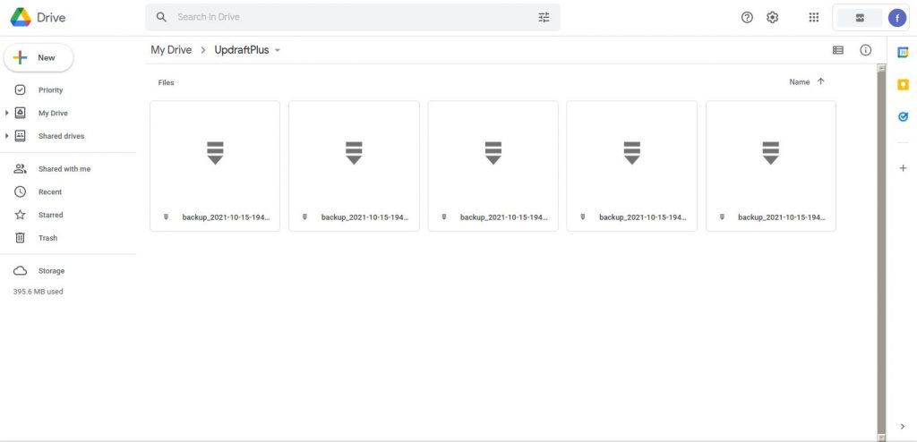Viewport: 917px width, 442px height.
Task: Switch to list layout view
Action: tap(838, 50)
